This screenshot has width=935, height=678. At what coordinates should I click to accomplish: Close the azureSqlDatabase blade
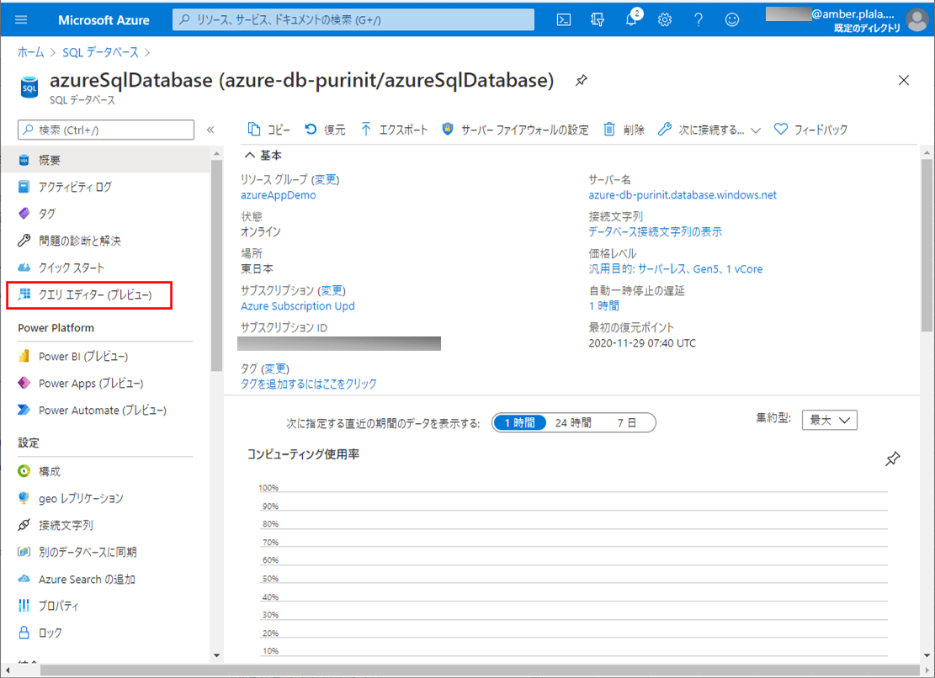904,80
